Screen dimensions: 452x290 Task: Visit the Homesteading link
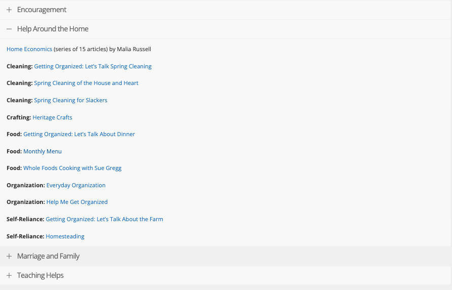(x=65, y=237)
